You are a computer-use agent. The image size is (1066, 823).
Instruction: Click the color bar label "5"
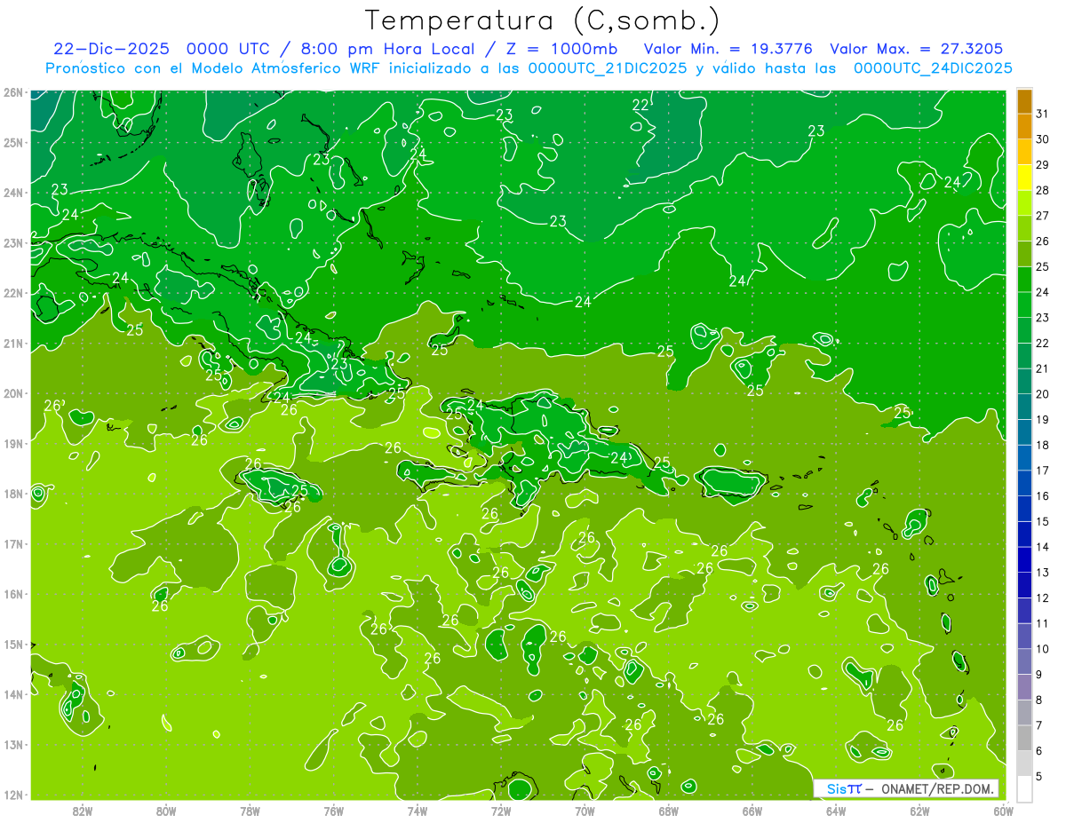[1039, 776]
